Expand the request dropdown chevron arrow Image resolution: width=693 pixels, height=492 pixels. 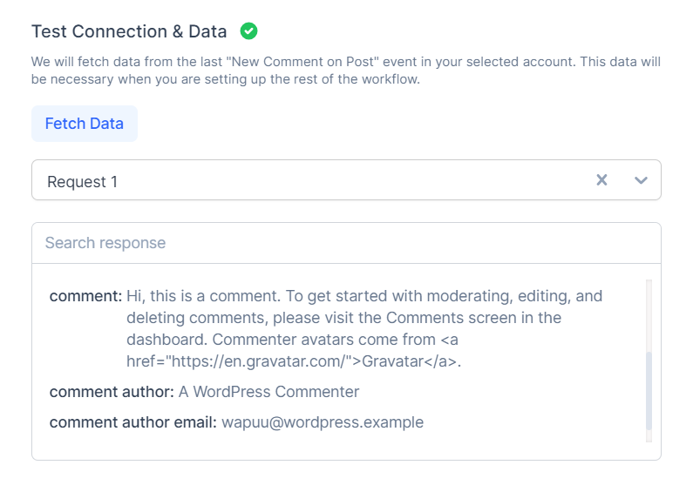(642, 180)
